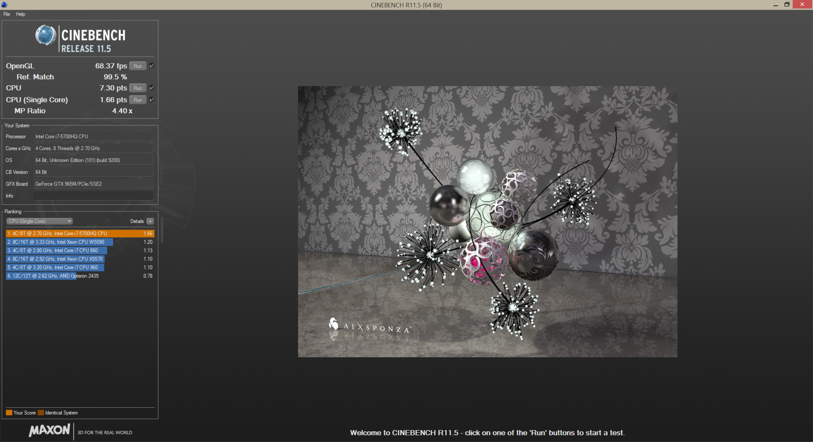Click the rendered scene preview image

(x=487, y=222)
